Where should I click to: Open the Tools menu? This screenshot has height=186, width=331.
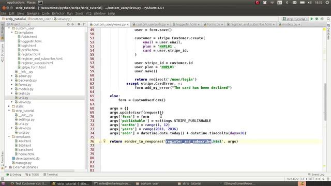79,13
